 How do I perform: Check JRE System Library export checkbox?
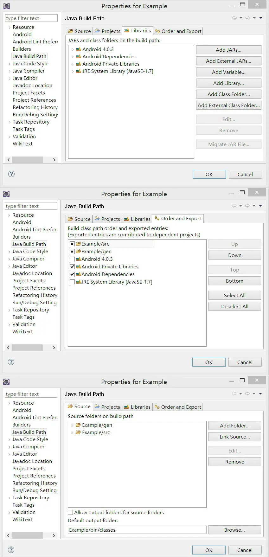point(72,282)
